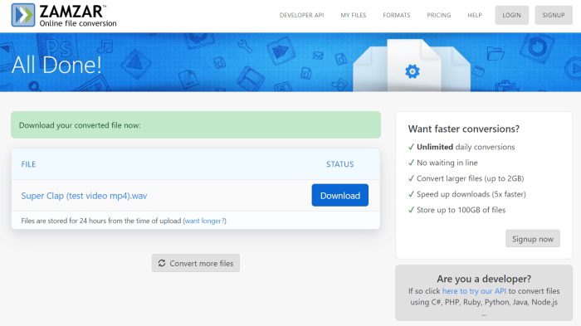Click the refresh icon in Convert more files
This screenshot has height=326, width=581.
coord(162,263)
